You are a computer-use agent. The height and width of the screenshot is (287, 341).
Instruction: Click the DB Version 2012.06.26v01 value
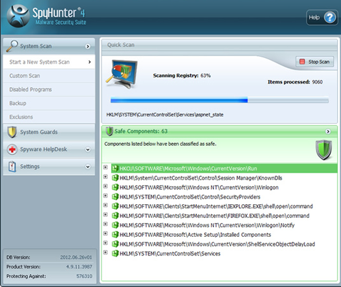[76, 257]
